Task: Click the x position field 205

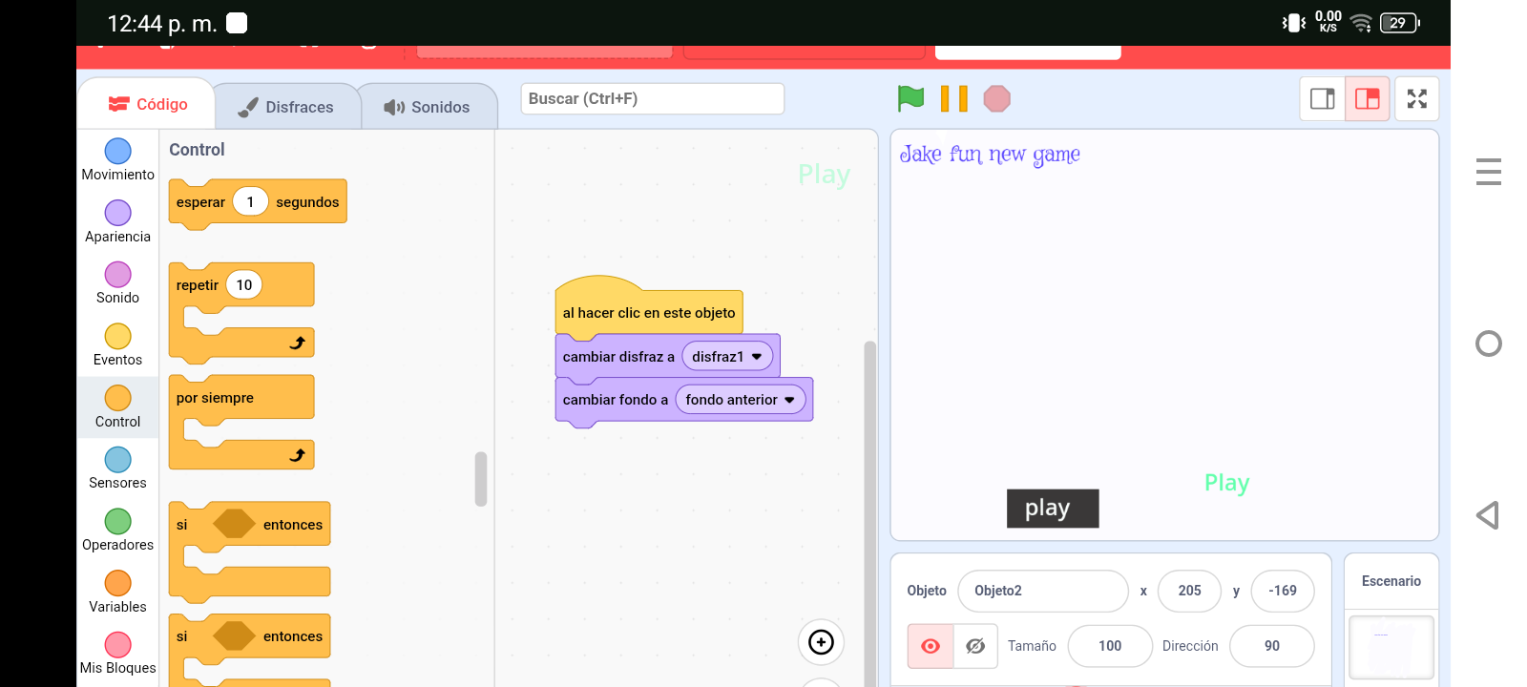Action: click(x=1189, y=591)
